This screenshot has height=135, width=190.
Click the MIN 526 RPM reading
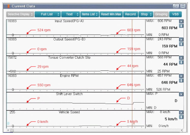(x=158, y=89)
